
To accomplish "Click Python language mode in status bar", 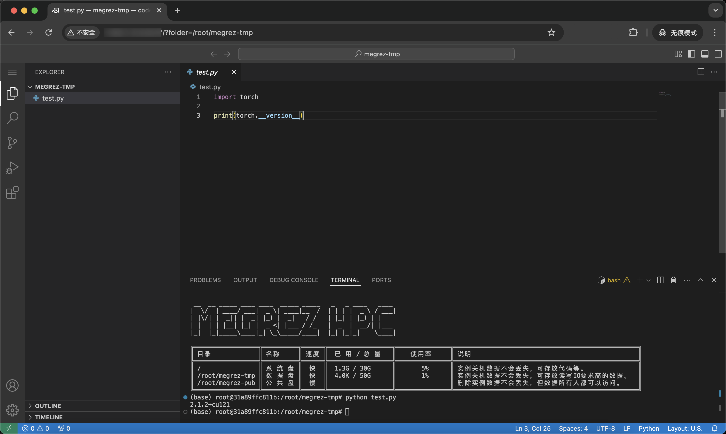I will (649, 428).
